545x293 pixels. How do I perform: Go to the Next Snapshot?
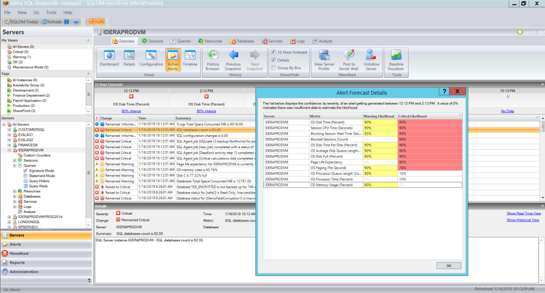(x=255, y=60)
